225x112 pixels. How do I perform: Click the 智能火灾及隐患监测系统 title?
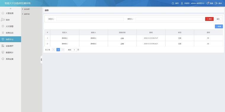(17, 3)
